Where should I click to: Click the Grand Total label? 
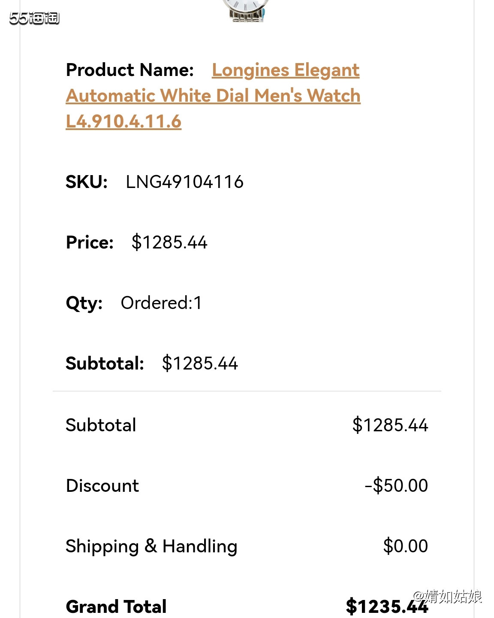click(116, 607)
